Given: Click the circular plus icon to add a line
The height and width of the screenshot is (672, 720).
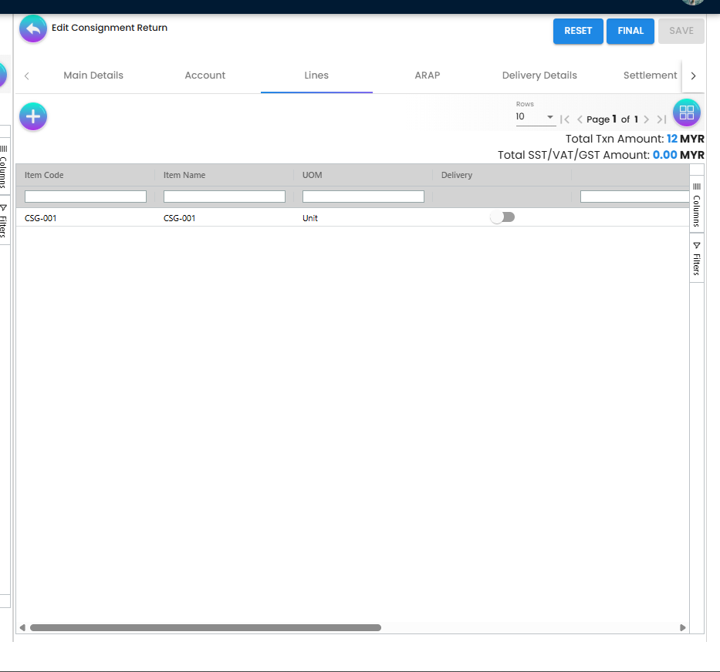Looking at the screenshot, I should click(x=32, y=116).
